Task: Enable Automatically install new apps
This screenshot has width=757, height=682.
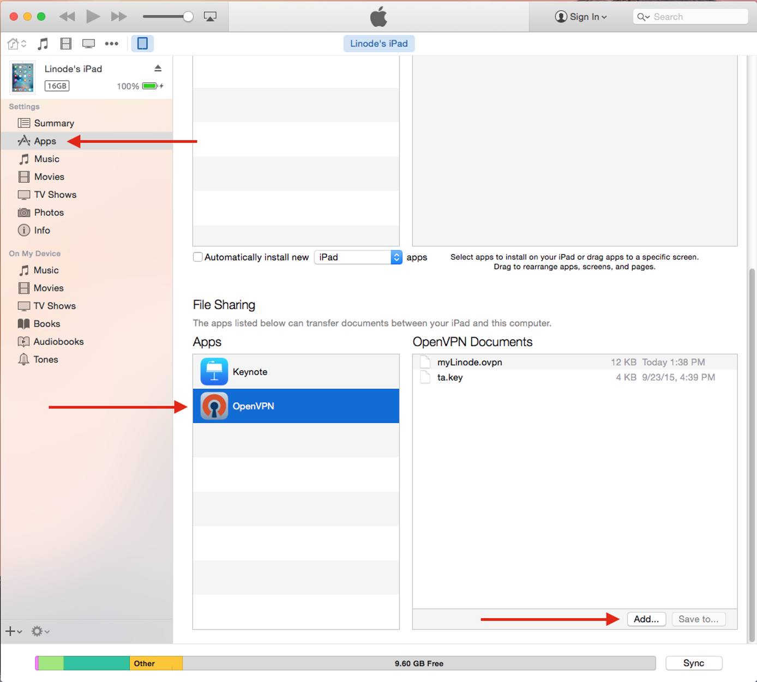Action: pos(197,257)
